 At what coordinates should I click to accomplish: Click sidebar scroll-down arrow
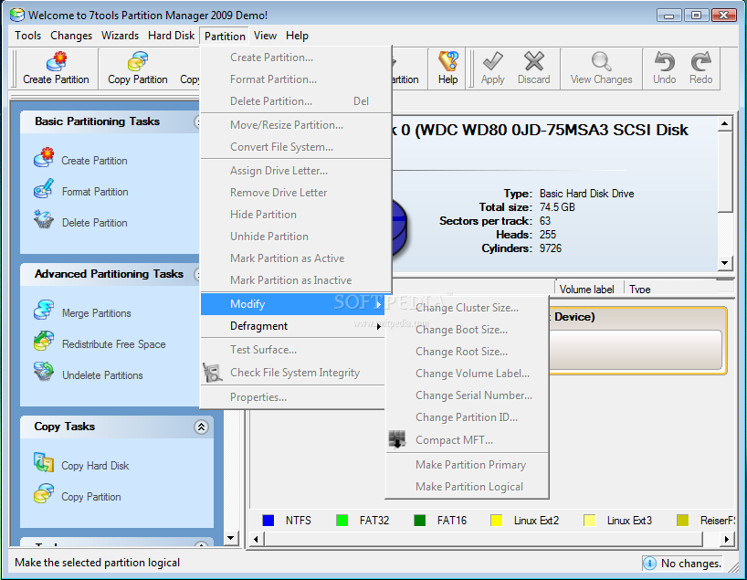230,538
